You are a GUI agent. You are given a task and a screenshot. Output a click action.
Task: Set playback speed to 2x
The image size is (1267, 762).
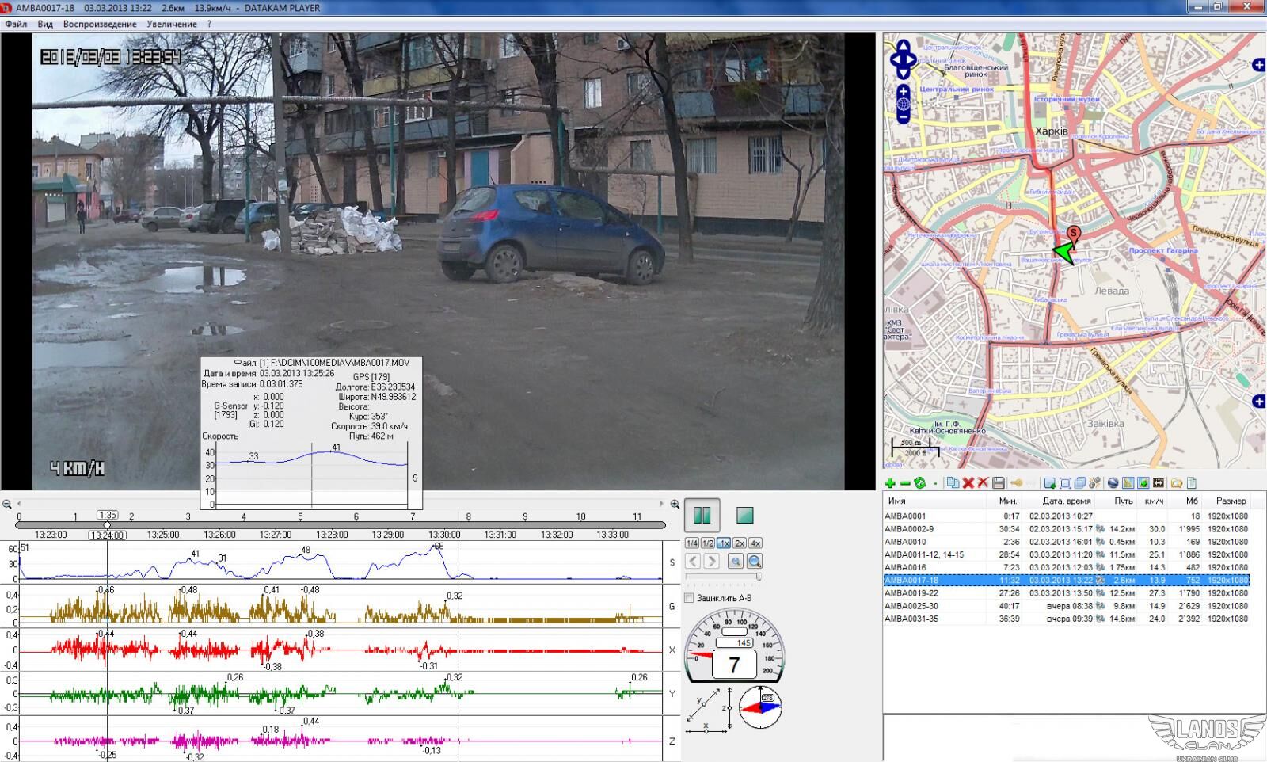click(739, 543)
